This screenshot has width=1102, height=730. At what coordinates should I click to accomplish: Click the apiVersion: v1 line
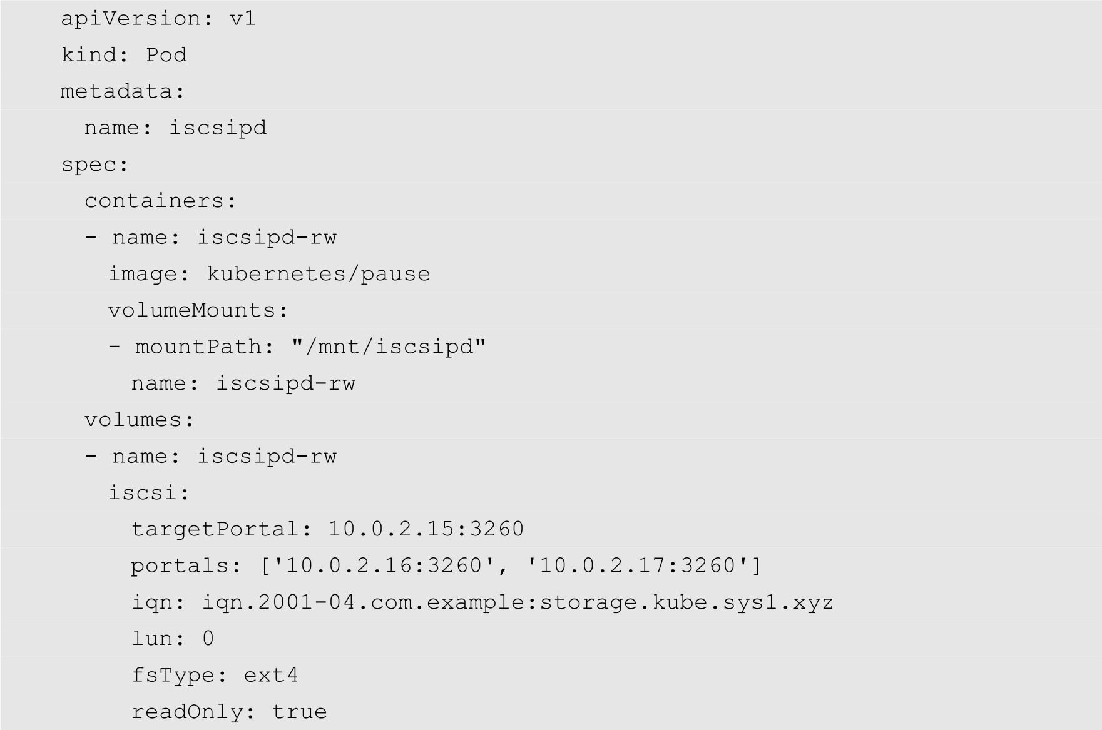coord(158,19)
